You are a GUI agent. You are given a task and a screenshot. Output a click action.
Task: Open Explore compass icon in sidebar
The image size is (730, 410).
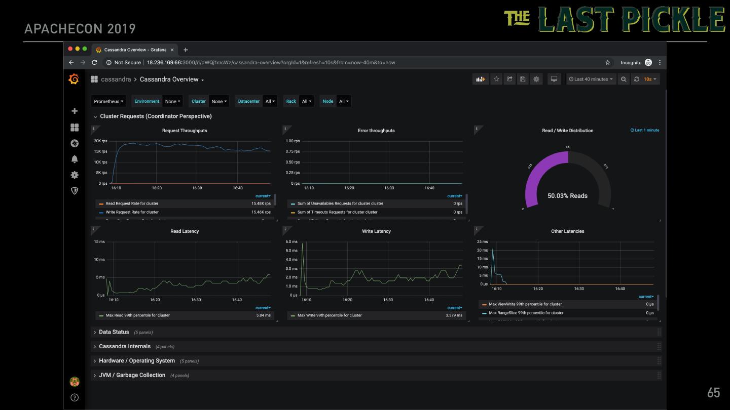pyautogui.click(x=75, y=143)
